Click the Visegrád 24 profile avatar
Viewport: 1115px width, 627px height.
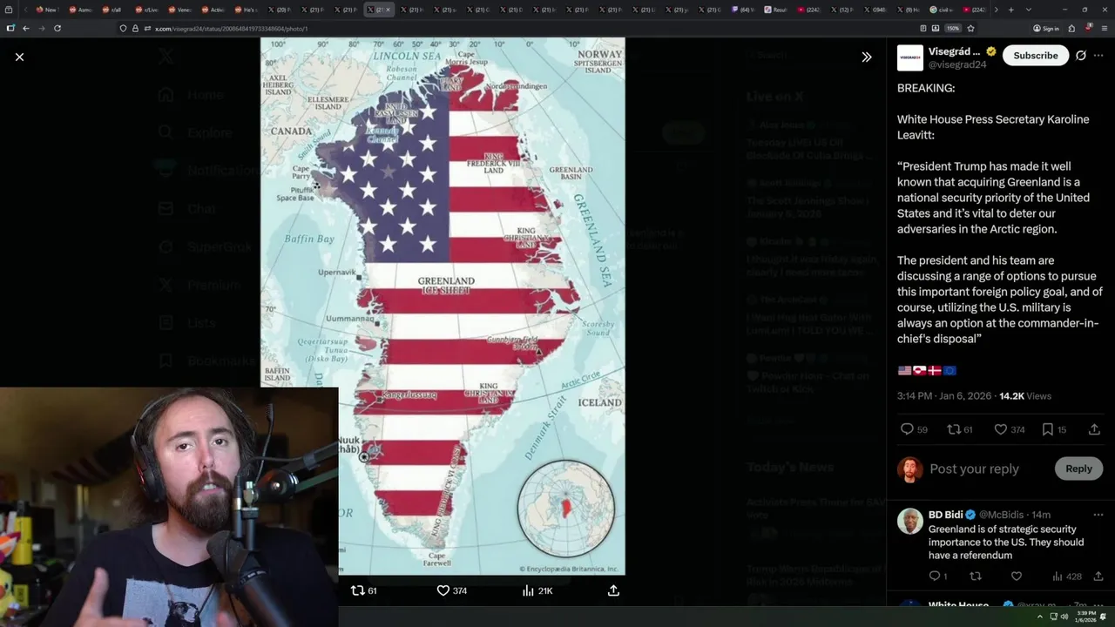[x=910, y=57]
